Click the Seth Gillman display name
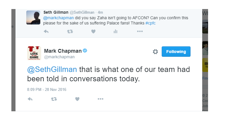This screenshot has width=239, height=134. pyautogui.click(x=55, y=12)
